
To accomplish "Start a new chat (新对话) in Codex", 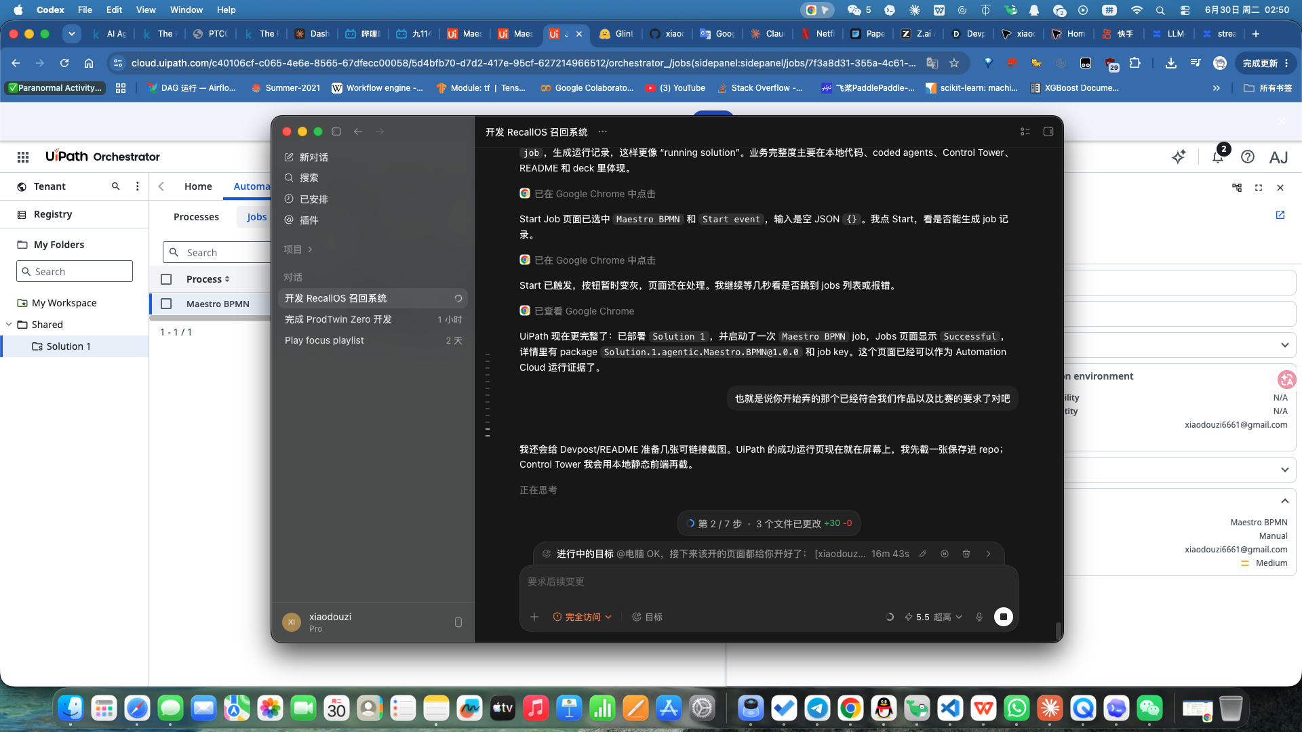I will (x=307, y=157).
